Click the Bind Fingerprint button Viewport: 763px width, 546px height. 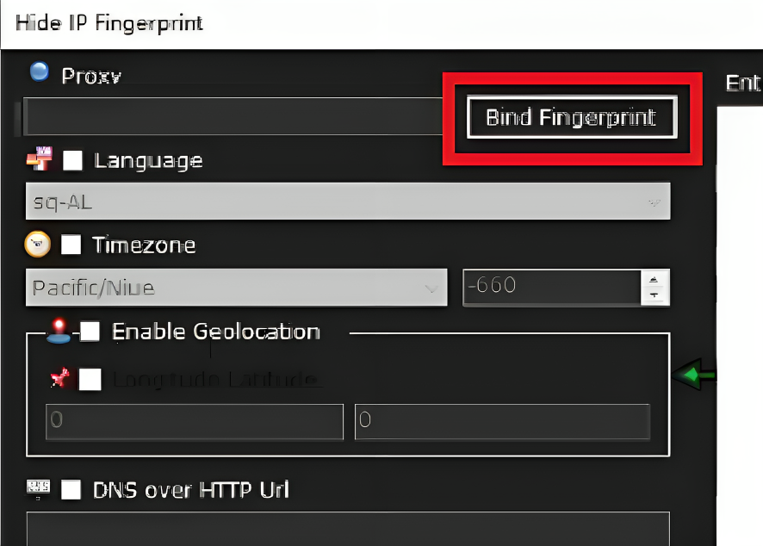[572, 117]
